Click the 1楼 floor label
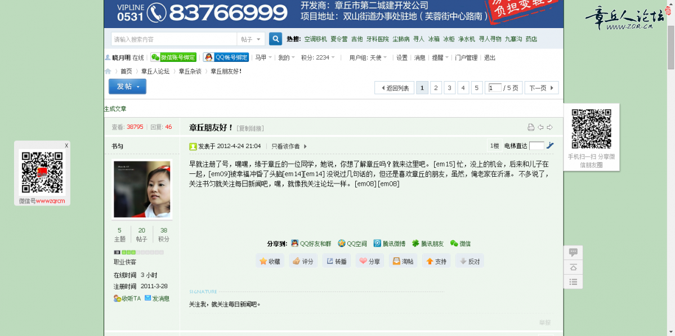 coord(494,146)
